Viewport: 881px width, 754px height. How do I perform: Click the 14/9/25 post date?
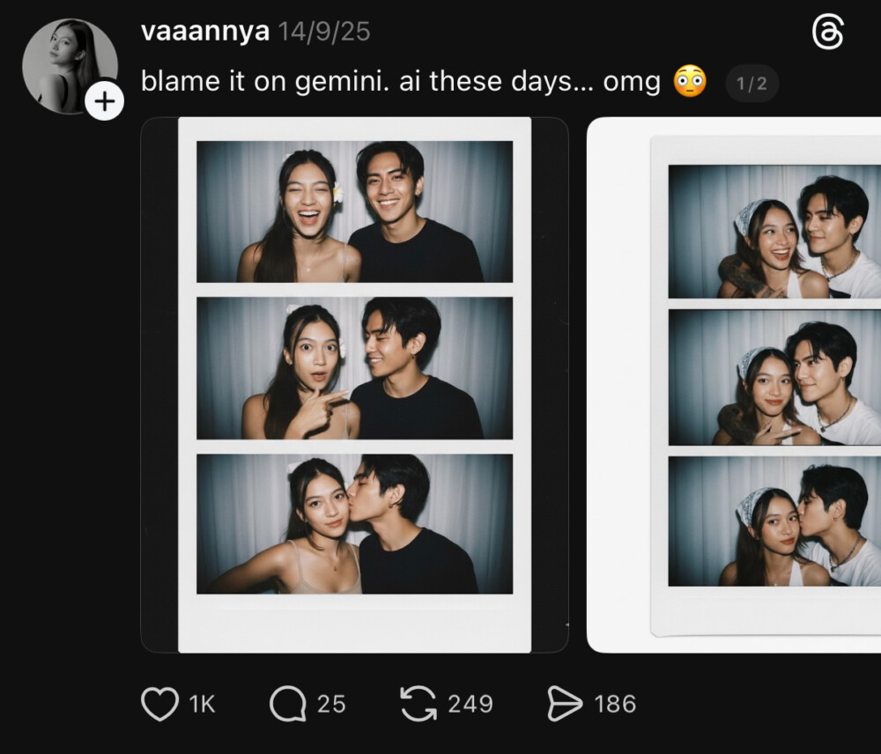coord(323,32)
